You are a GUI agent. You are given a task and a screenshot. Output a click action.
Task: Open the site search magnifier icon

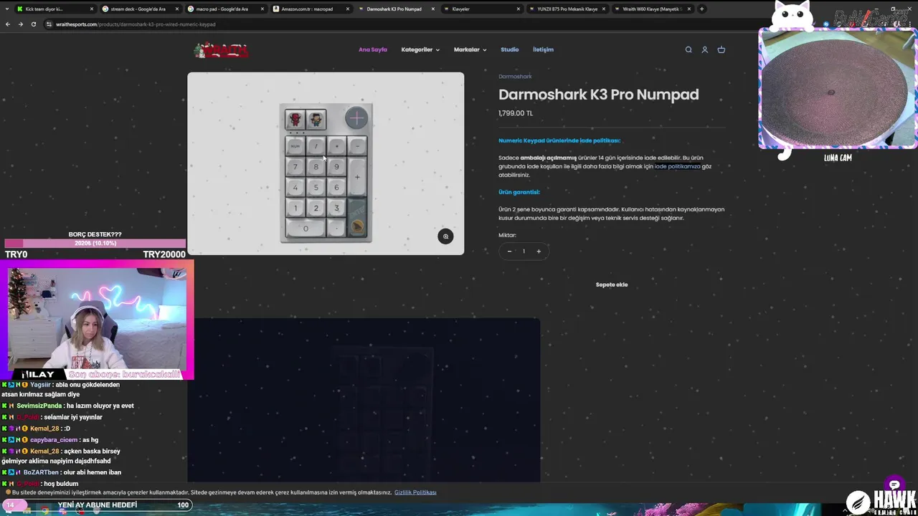pos(688,49)
